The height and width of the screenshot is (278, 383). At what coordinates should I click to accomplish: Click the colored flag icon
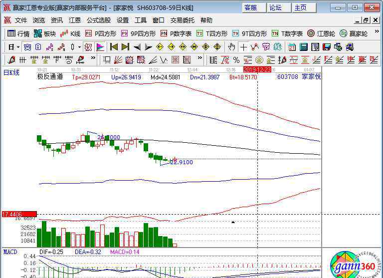coord(100,47)
